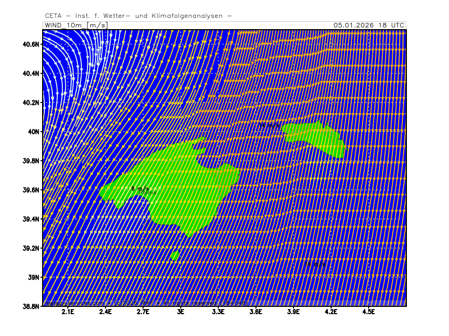Click the wind speed label southeast of Menorca
449x336 pixels.
click(316, 263)
